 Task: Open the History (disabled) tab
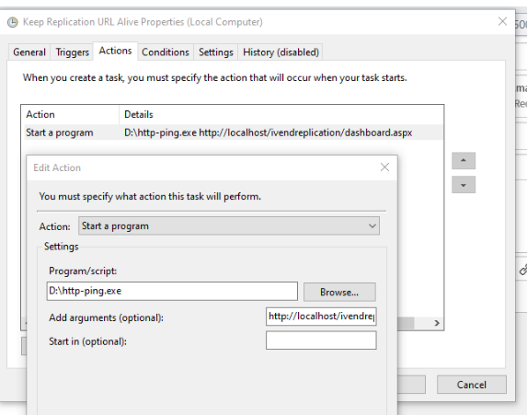(x=281, y=52)
